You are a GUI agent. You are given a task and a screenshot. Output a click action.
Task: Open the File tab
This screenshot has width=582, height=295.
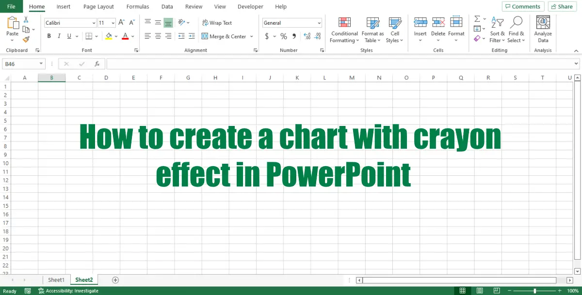(11, 7)
